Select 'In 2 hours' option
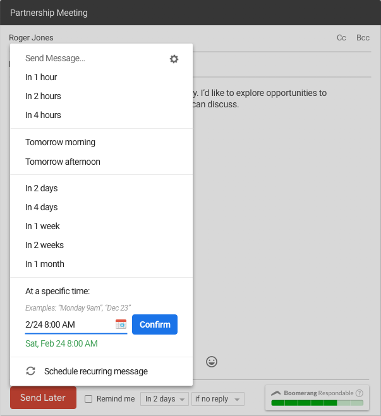 pyautogui.click(x=43, y=96)
